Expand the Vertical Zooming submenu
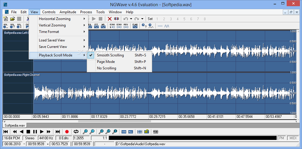Screen dimensions: 302x149 (59, 25)
